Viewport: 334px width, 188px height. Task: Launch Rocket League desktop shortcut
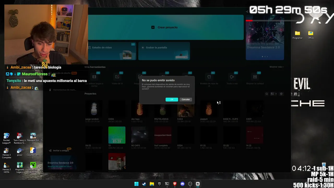(x=7, y=138)
